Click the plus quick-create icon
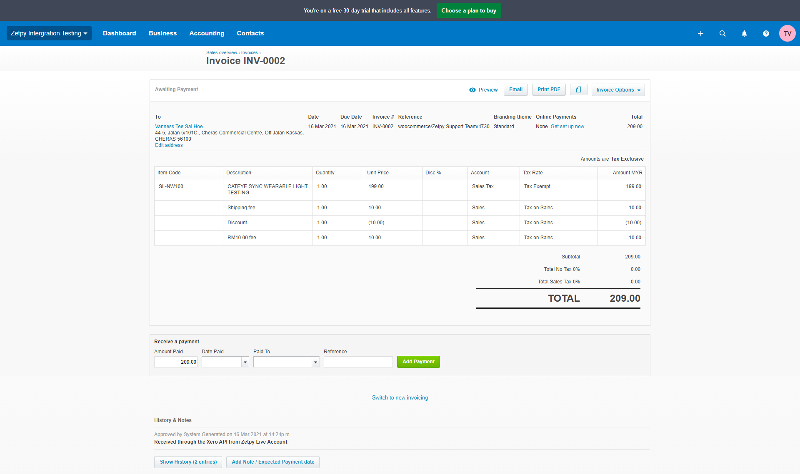 point(701,33)
